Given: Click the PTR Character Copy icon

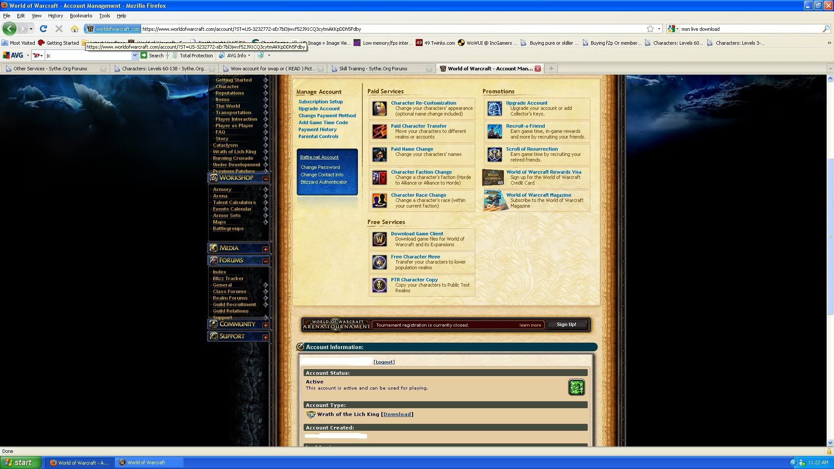Looking at the screenshot, I should click(x=379, y=285).
